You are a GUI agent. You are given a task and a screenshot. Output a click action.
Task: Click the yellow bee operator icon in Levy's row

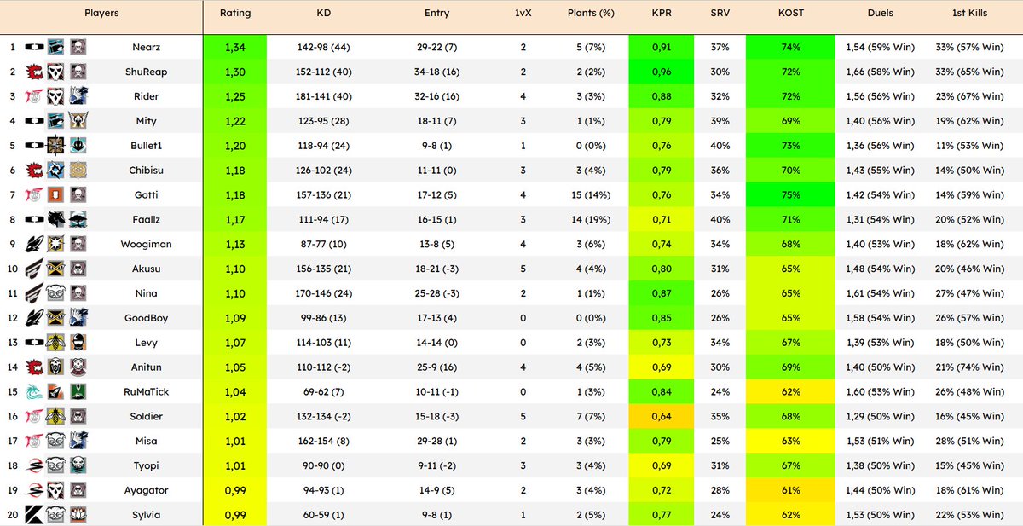coord(56,343)
